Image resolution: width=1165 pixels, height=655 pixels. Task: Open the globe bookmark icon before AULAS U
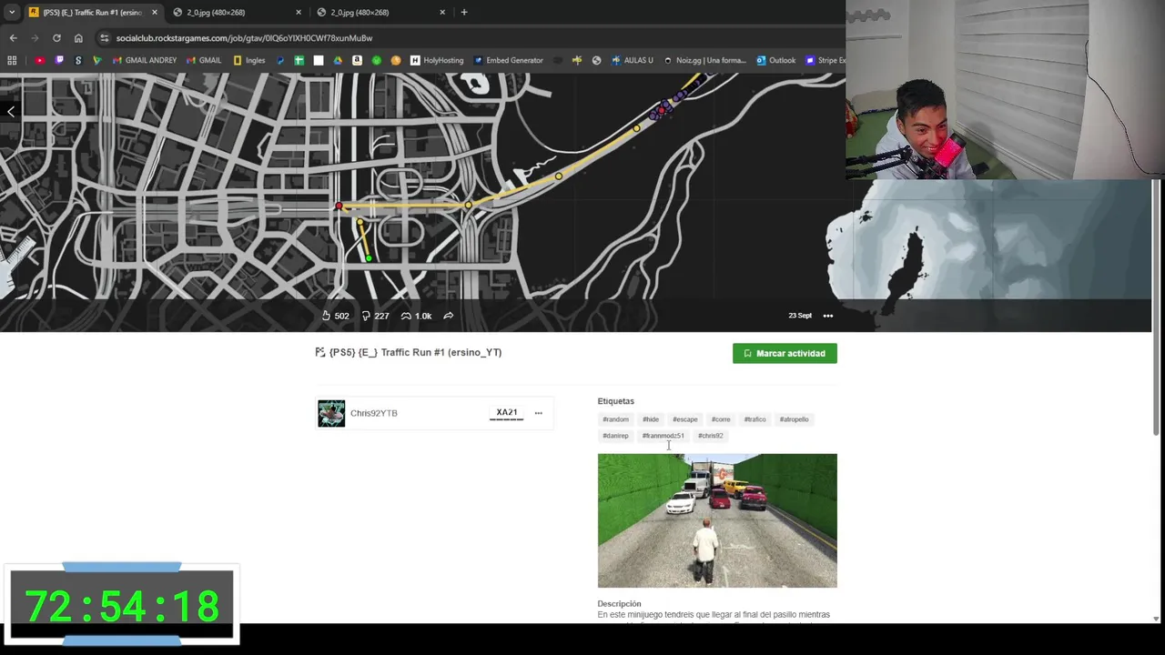[x=596, y=60]
